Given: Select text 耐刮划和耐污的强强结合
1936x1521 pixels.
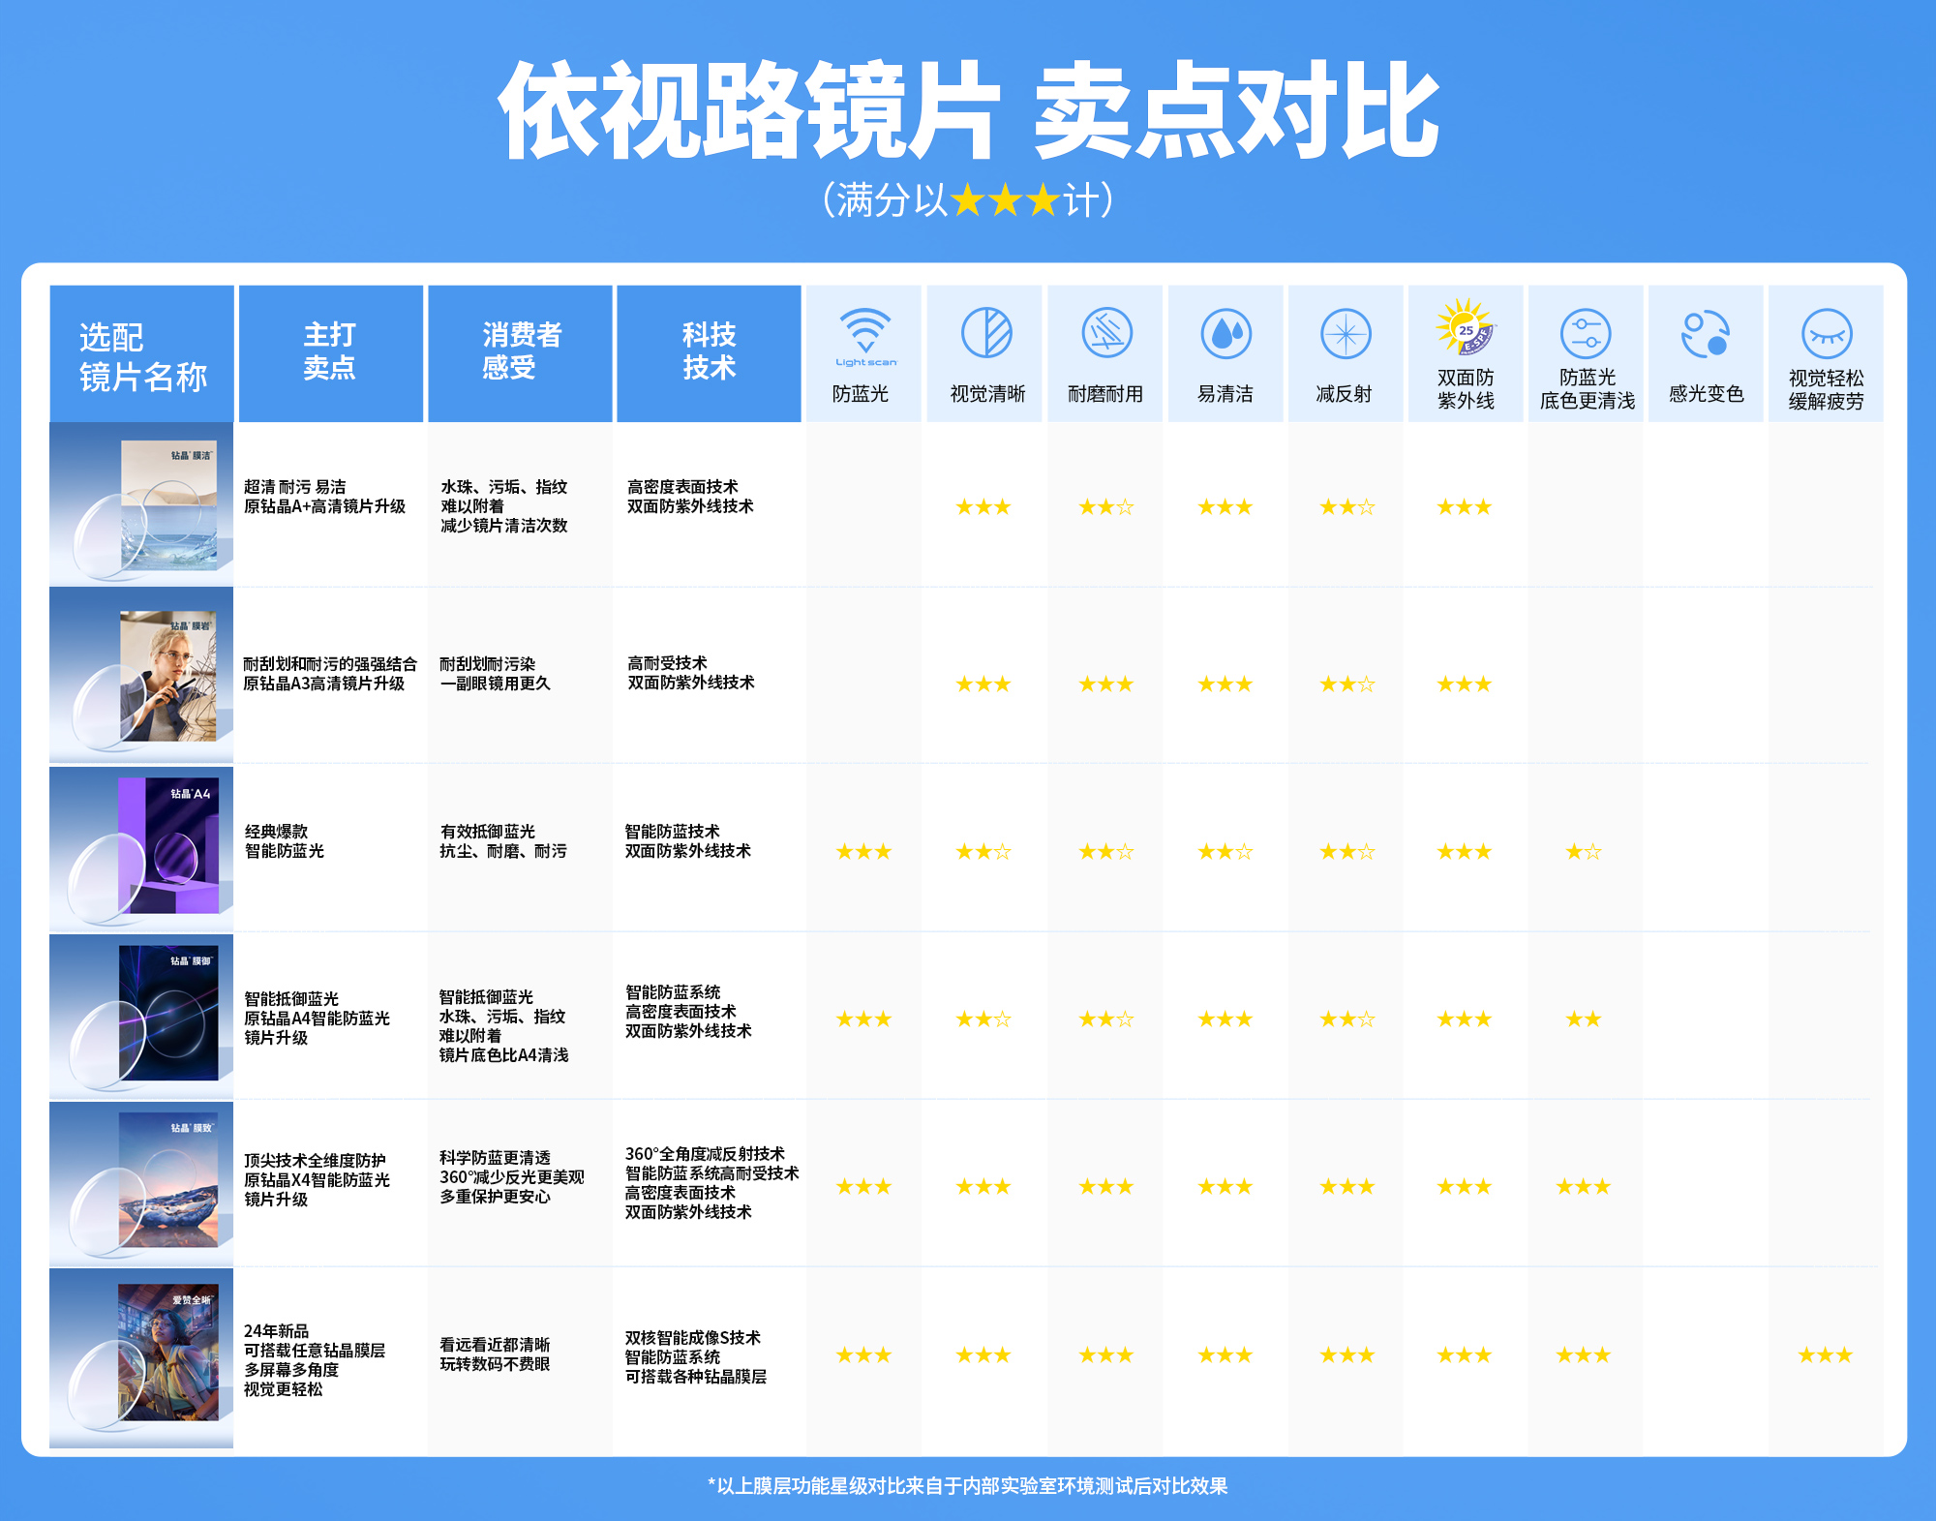Looking at the screenshot, I should pos(330,664).
